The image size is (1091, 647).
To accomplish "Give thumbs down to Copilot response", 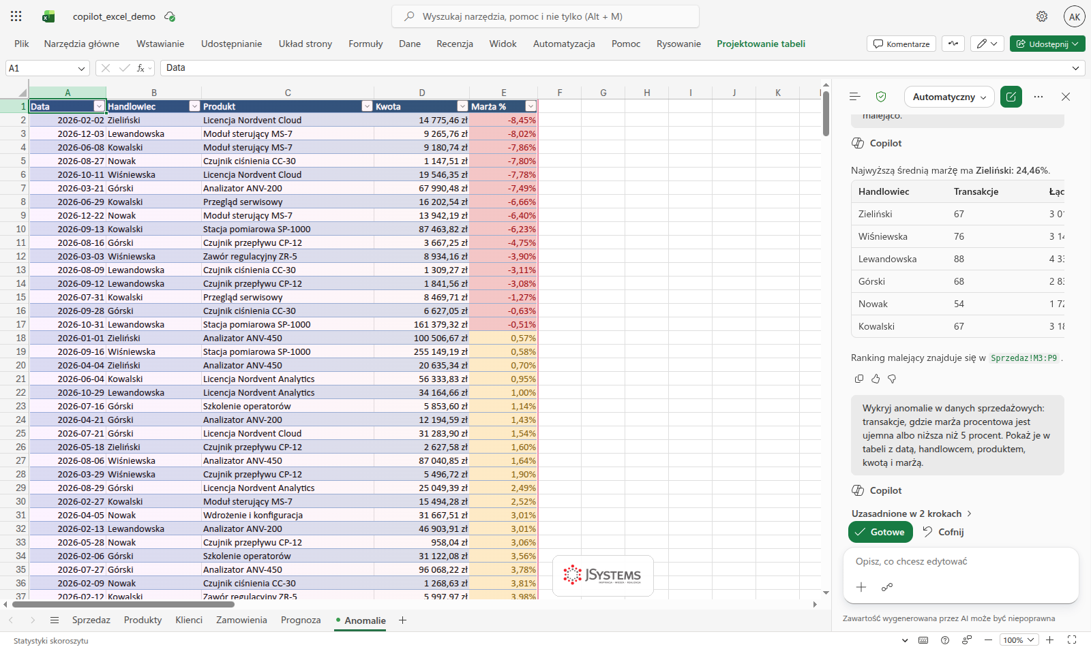I will tap(892, 379).
